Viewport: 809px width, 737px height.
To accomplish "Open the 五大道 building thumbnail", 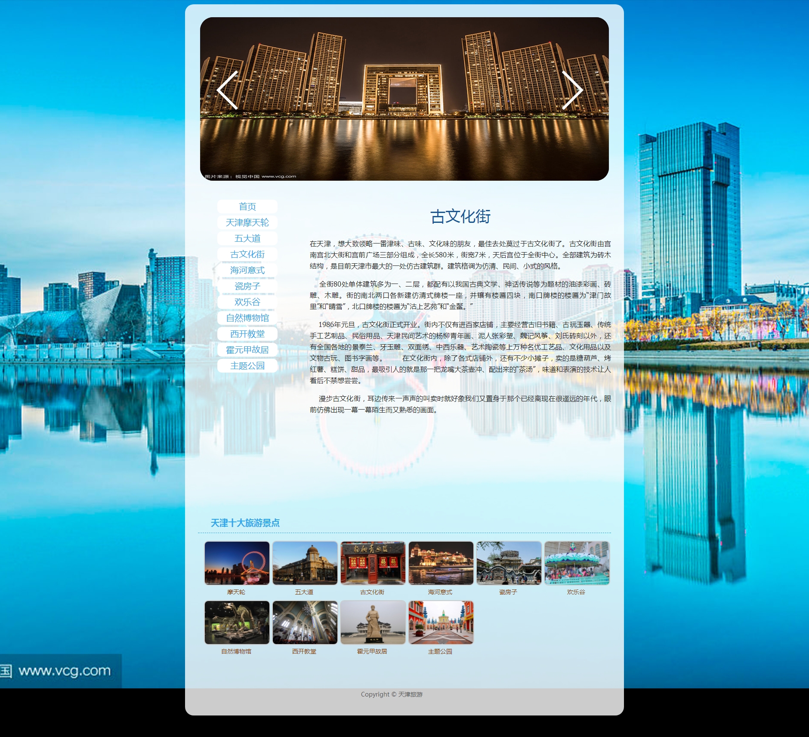I will tap(305, 563).
